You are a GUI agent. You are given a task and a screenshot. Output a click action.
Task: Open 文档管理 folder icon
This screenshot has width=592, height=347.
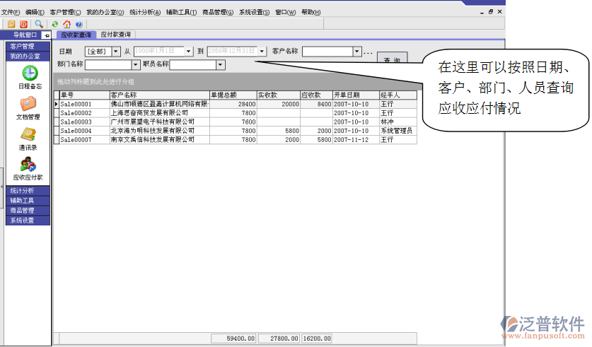(x=28, y=104)
